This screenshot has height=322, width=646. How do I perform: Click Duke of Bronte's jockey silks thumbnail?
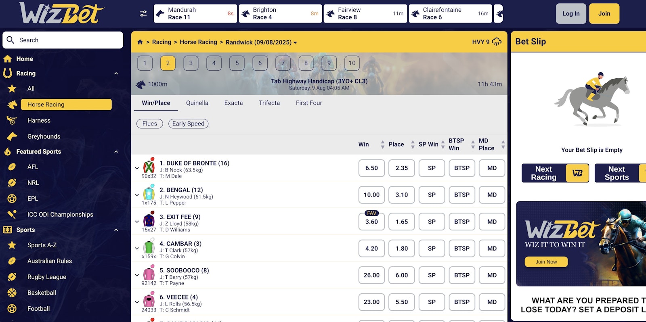coord(149,167)
